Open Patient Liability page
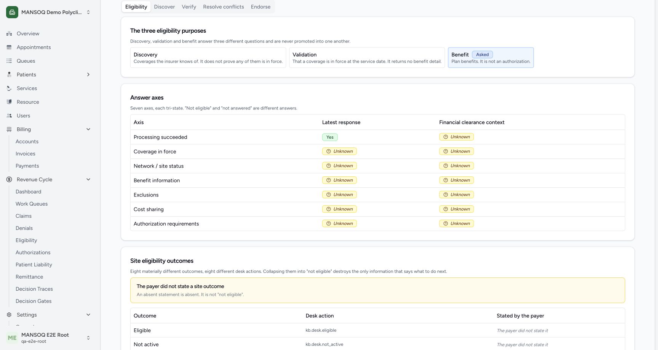The height and width of the screenshot is (350, 658). (x=34, y=264)
